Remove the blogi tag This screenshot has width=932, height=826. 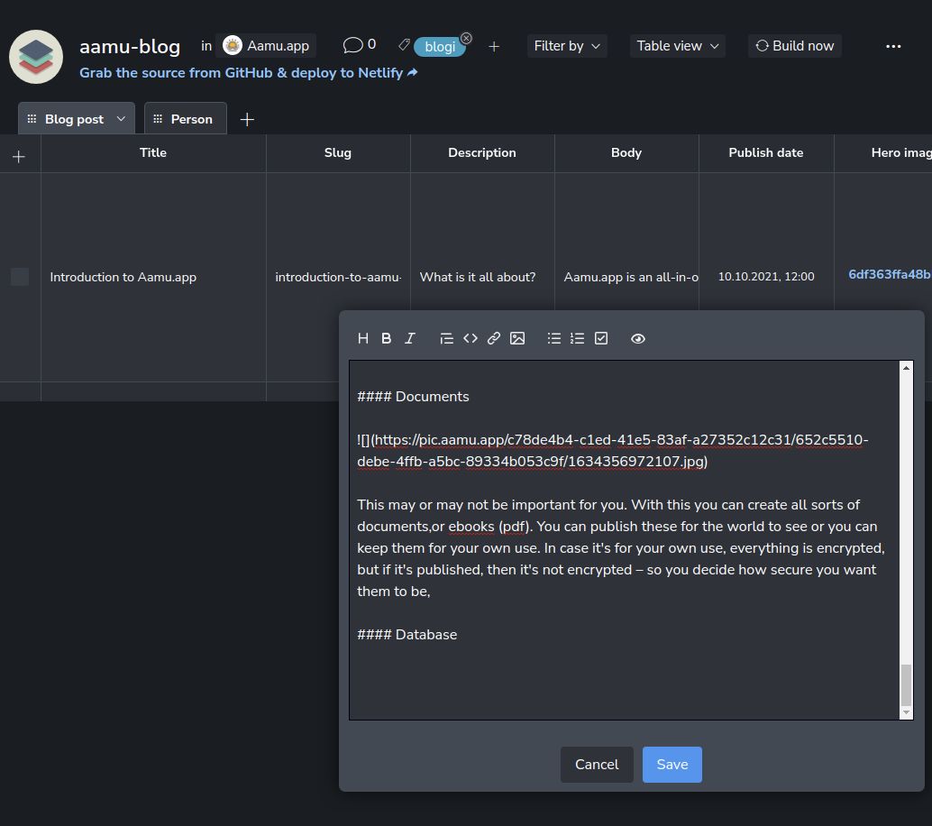click(467, 38)
